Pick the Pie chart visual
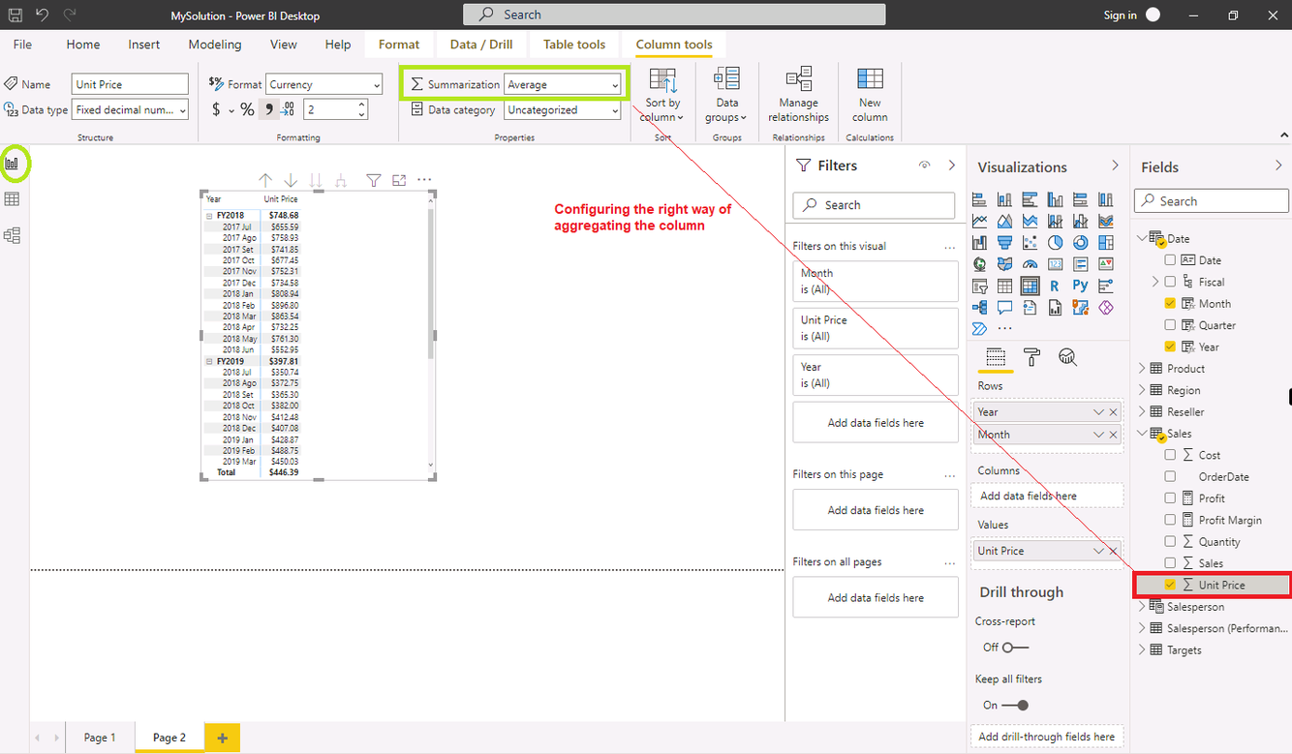This screenshot has width=1292, height=754. pyautogui.click(x=1055, y=243)
